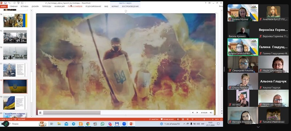This screenshot has width=291, height=131.
Task: Open the Переходы ribbon tab
Action: point(47,7)
